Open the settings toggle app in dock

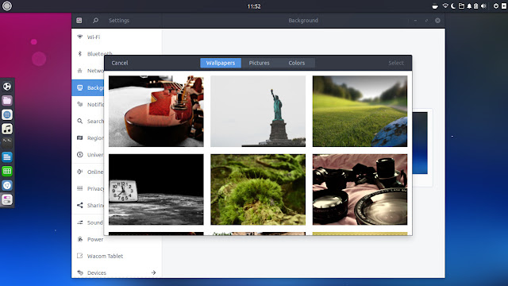point(7,199)
